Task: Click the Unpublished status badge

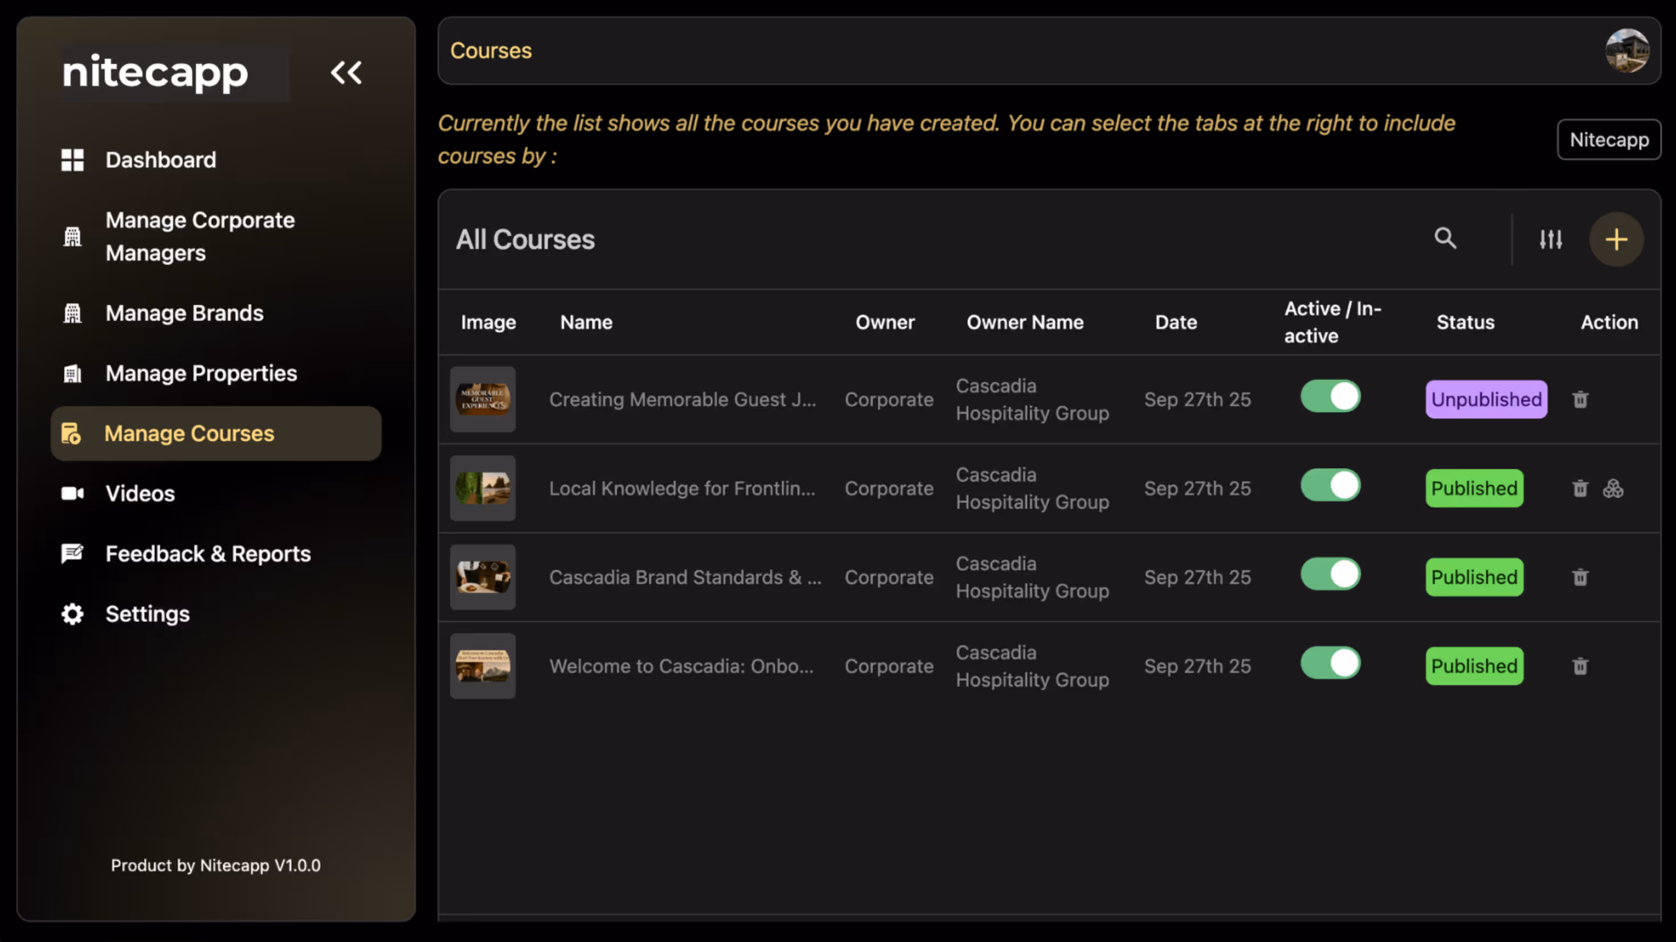Action: pyautogui.click(x=1486, y=399)
